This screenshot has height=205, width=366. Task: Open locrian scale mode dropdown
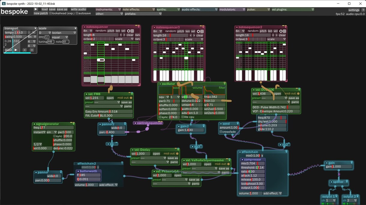coord(64,33)
